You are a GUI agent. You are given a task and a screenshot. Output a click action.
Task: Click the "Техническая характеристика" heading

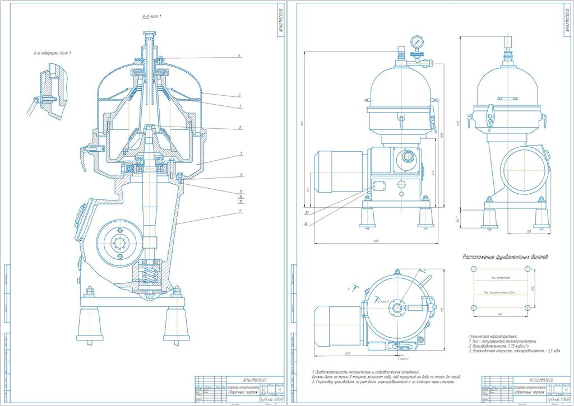(x=493, y=335)
